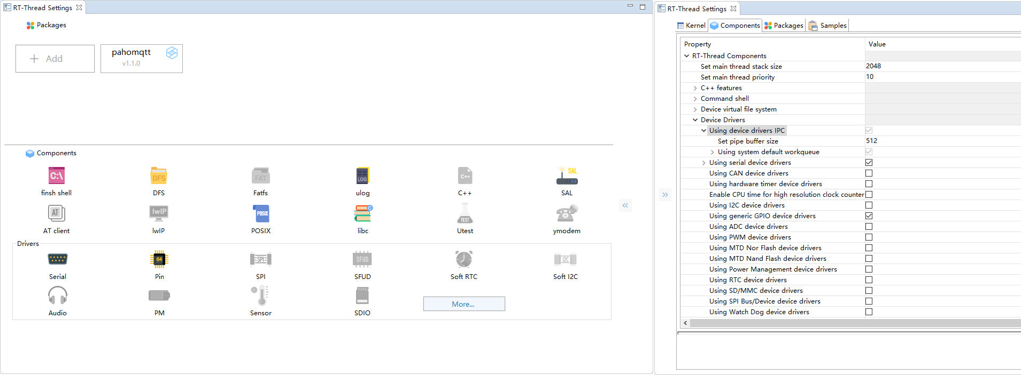Switch to the Components tab

[x=735, y=25]
